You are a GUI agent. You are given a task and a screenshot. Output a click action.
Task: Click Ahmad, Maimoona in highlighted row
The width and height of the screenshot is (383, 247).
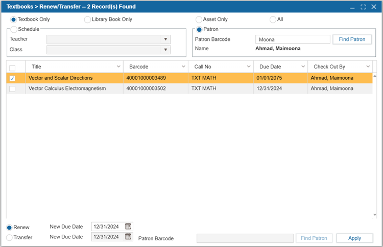332,78
